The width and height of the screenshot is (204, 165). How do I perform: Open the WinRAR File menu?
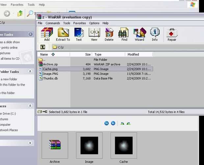pyautogui.click(x=40, y=23)
